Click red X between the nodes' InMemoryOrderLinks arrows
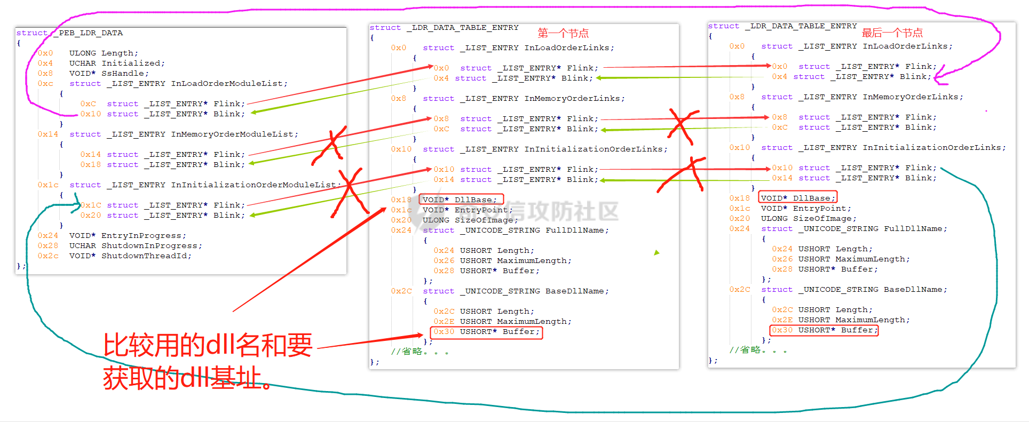Viewport: 1029px width, 422px height. point(682,126)
